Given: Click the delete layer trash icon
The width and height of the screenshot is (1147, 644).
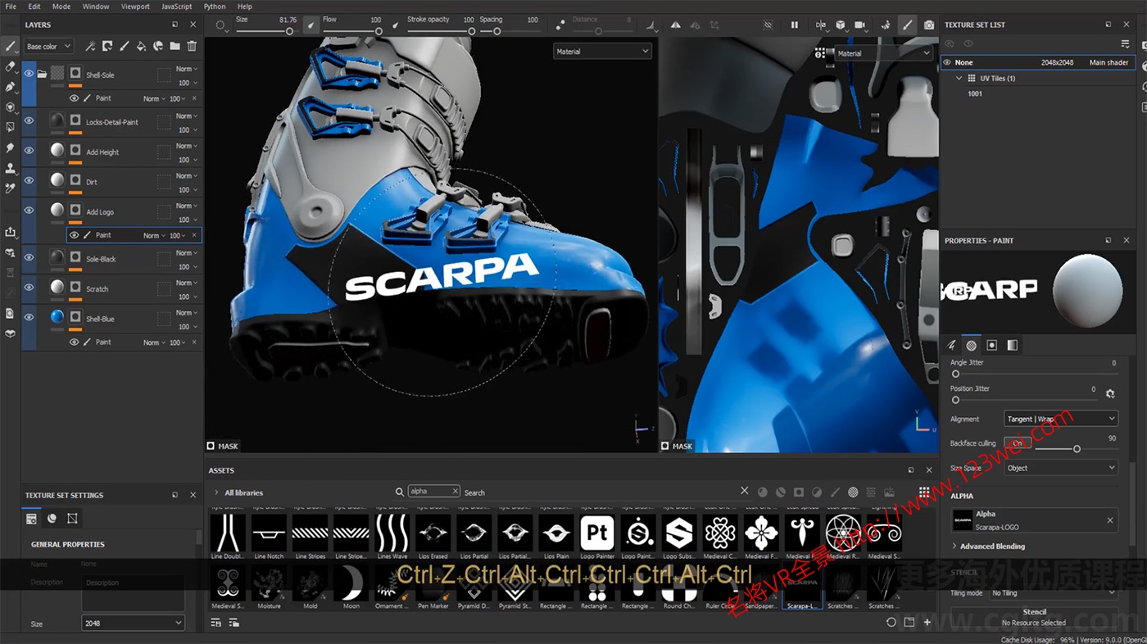Looking at the screenshot, I should click(192, 47).
